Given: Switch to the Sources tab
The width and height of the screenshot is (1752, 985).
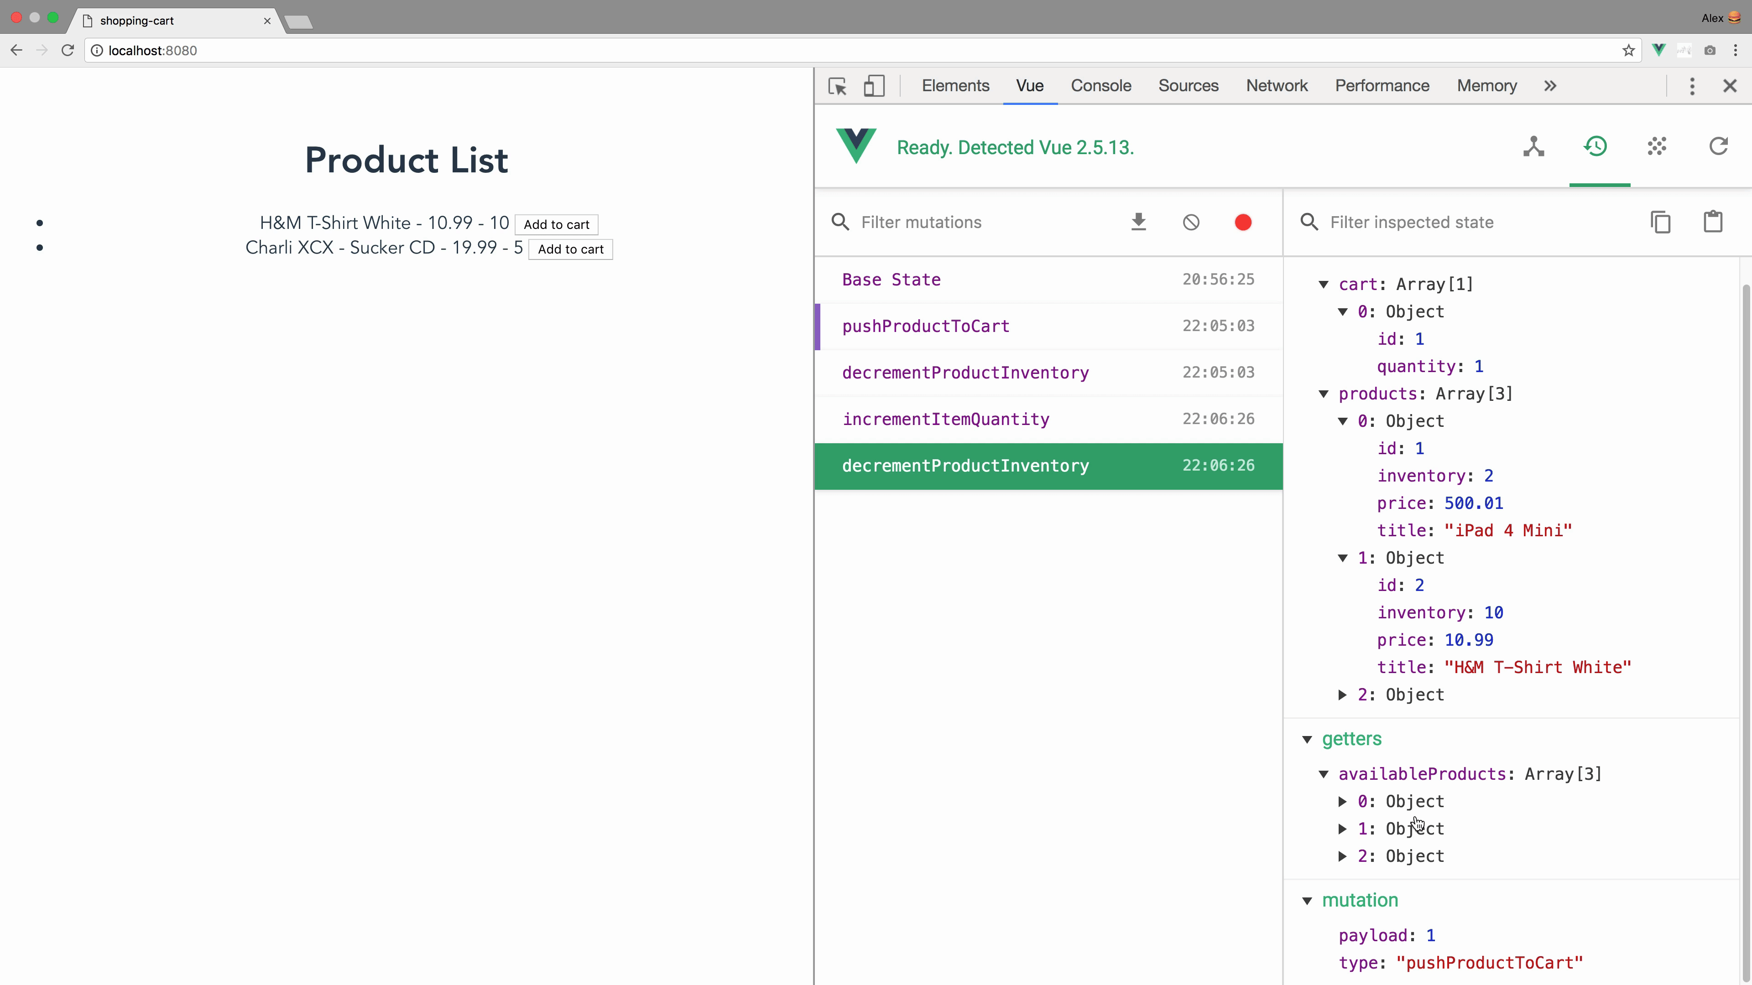Looking at the screenshot, I should point(1188,86).
